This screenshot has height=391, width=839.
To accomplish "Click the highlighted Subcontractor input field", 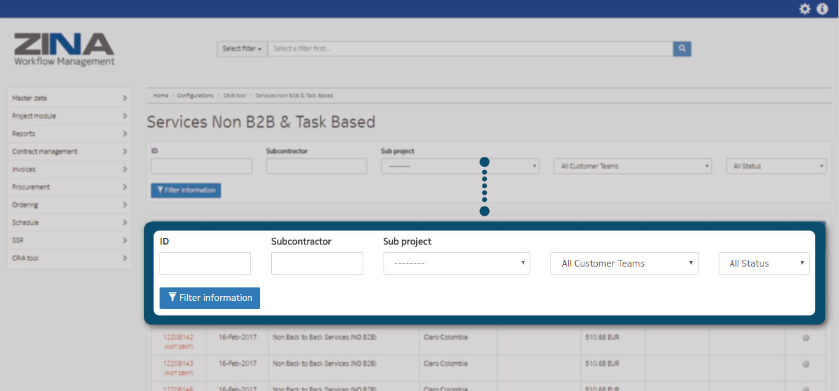I will (x=317, y=264).
